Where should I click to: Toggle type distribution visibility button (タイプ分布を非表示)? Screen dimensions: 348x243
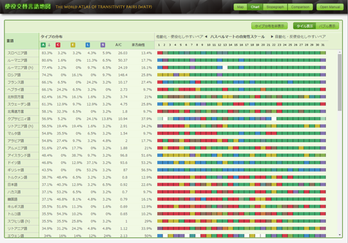[269, 26]
